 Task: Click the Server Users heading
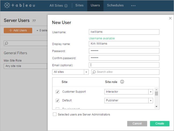pyautogui.click(x=17, y=20)
